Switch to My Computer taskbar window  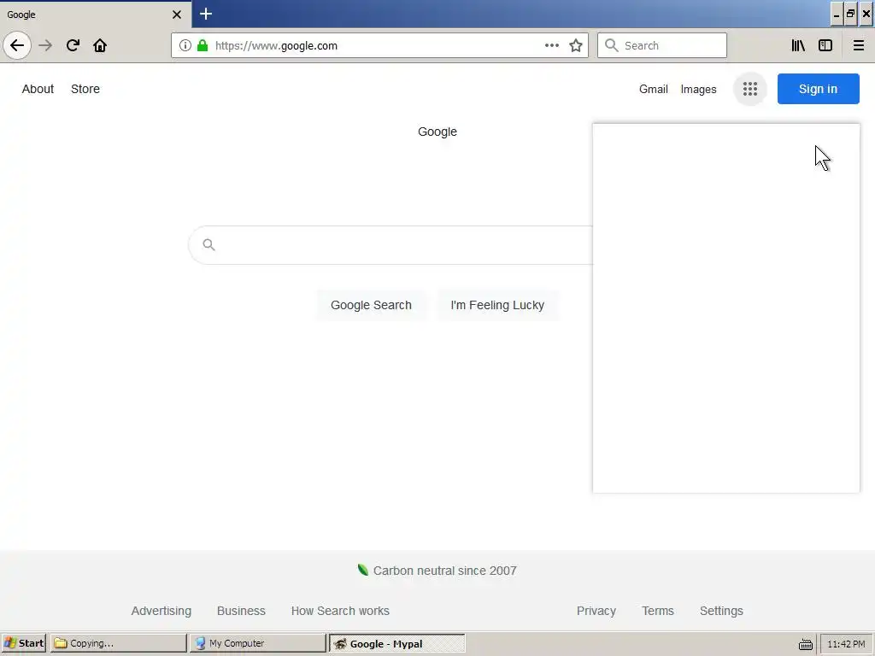coord(256,643)
